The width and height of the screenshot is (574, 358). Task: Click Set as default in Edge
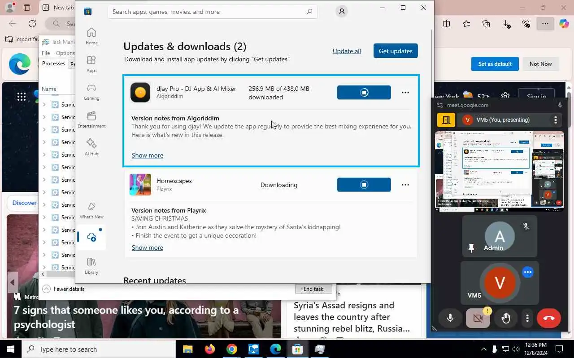tap(495, 64)
